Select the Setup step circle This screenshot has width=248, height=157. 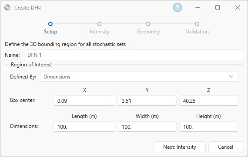[x=50, y=24]
